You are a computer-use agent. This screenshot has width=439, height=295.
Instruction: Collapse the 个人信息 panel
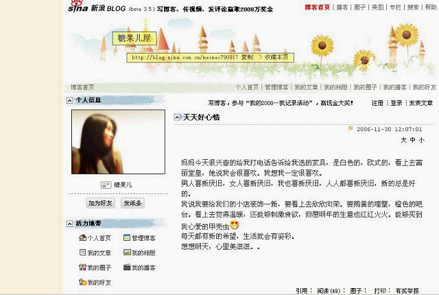pos(70,100)
